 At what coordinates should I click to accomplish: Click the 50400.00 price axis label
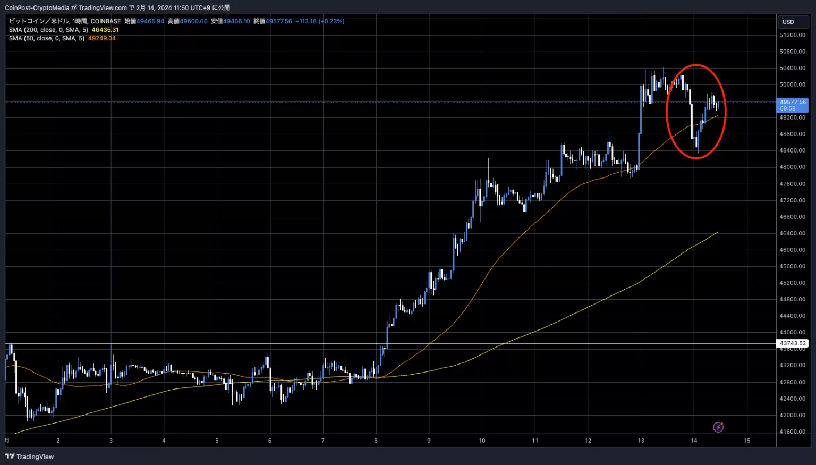tap(792, 68)
